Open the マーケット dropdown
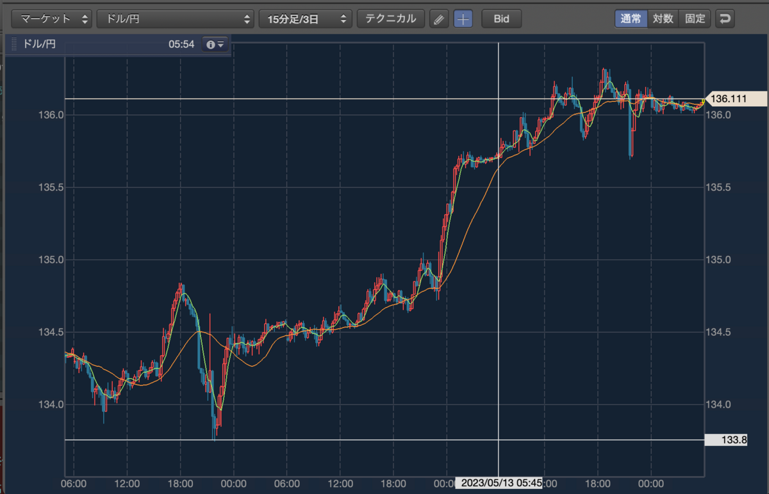The width and height of the screenshot is (769, 494). coord(53,19)
